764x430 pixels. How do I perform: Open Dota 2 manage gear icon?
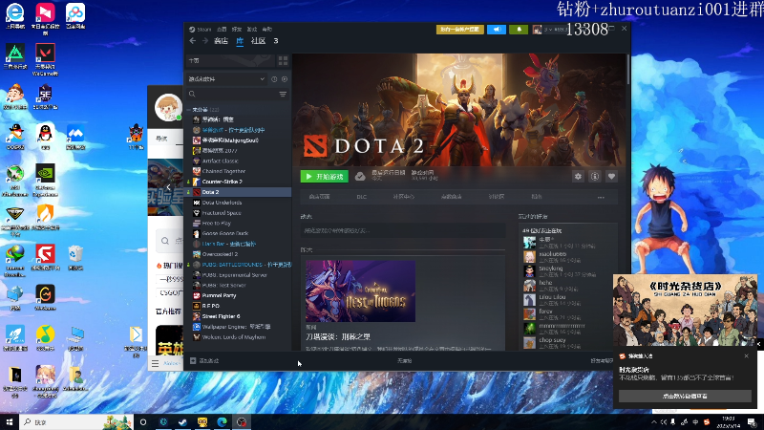(x=578, y=177)
